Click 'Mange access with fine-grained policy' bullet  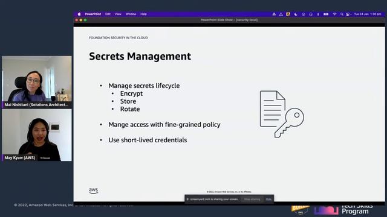tap(164, 125)
